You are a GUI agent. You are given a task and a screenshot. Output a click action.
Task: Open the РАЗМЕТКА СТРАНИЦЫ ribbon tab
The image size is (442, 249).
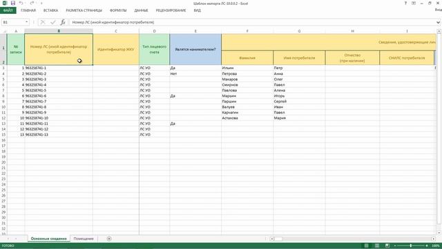pyautogui.click(x=84, y=10)
